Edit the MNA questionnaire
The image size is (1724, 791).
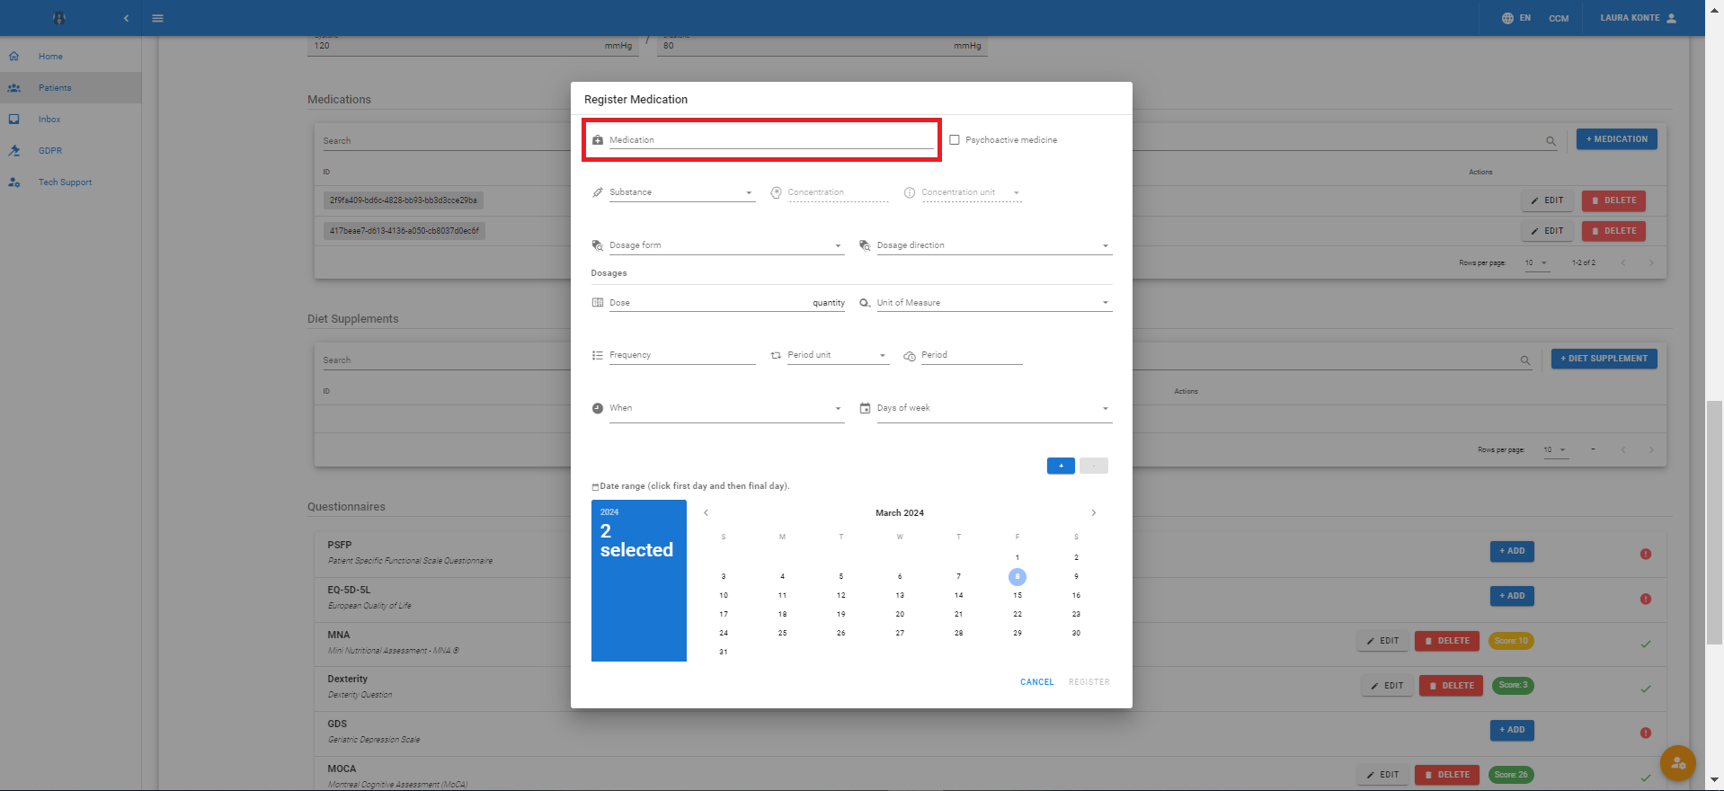1382,641
